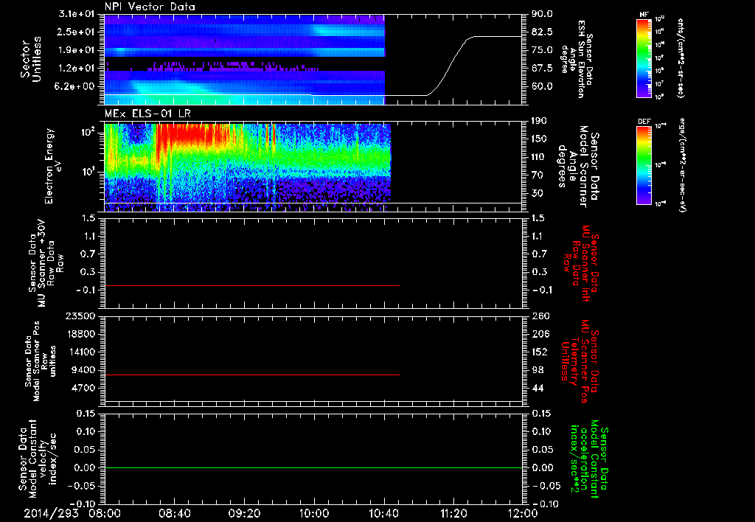This screenshot has height=522, width=755.
Task: Click the 'ergs/(cm**2-sr-sec-eV)' color bar unit label
Action: point(682,165)
